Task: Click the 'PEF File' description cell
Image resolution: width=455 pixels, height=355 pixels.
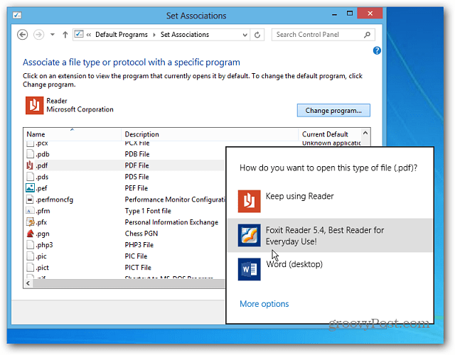Action: coord(136,188)
